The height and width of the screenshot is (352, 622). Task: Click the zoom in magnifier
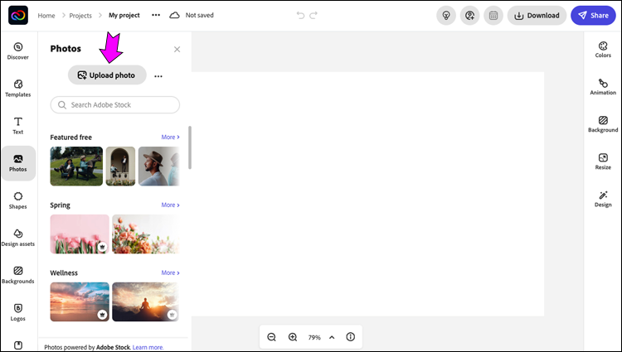point(293,337)
